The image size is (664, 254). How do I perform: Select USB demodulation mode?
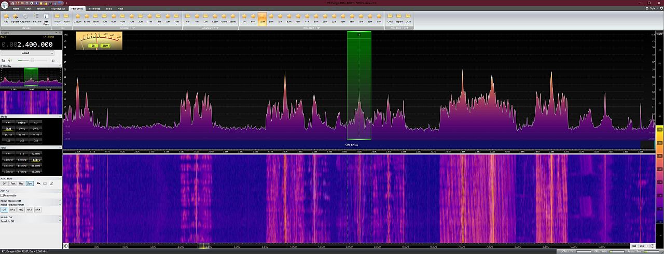click(x=21, y=140)
